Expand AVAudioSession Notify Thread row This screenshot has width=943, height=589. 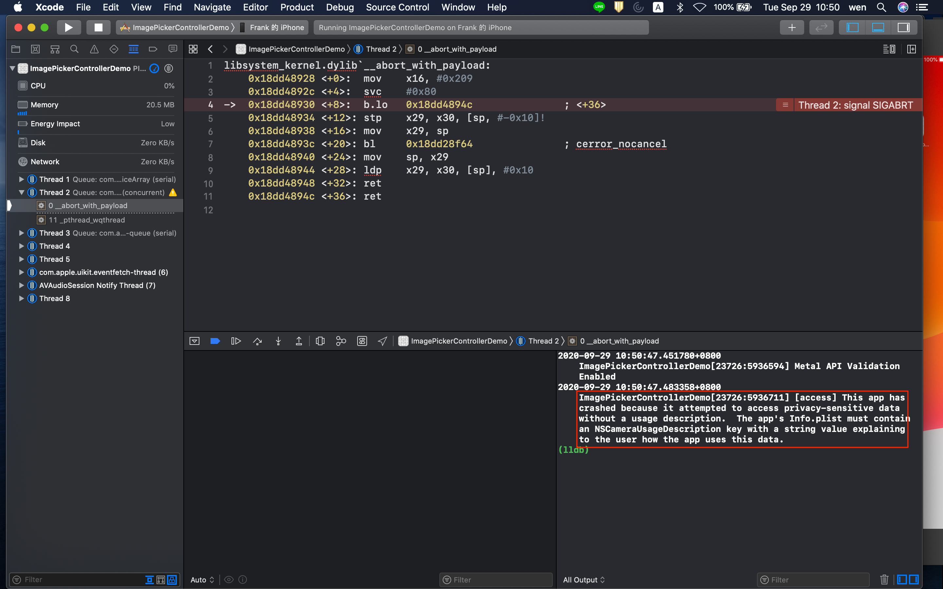(21, 286)
